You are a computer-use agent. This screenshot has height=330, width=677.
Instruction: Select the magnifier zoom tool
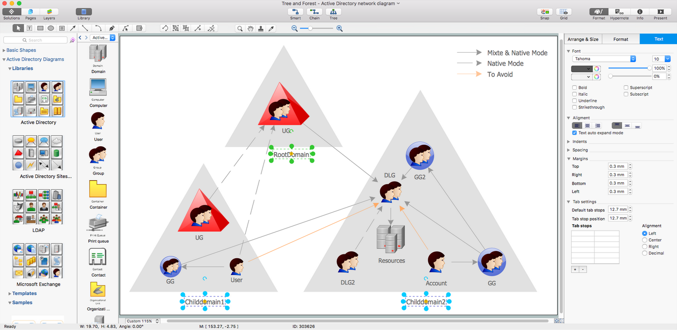(240, 29)
